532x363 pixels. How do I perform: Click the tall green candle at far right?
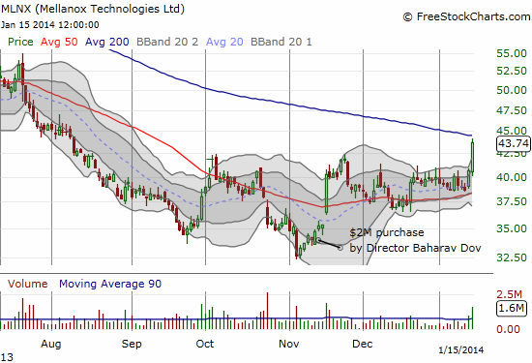click(472, 157)
